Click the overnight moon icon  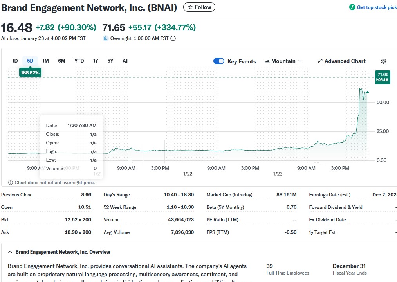106,38
